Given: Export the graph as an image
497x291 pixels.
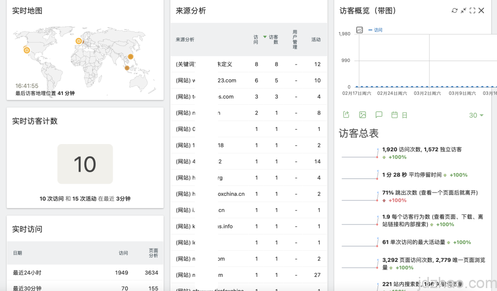Looking at the screenshot, I should 363,115.
